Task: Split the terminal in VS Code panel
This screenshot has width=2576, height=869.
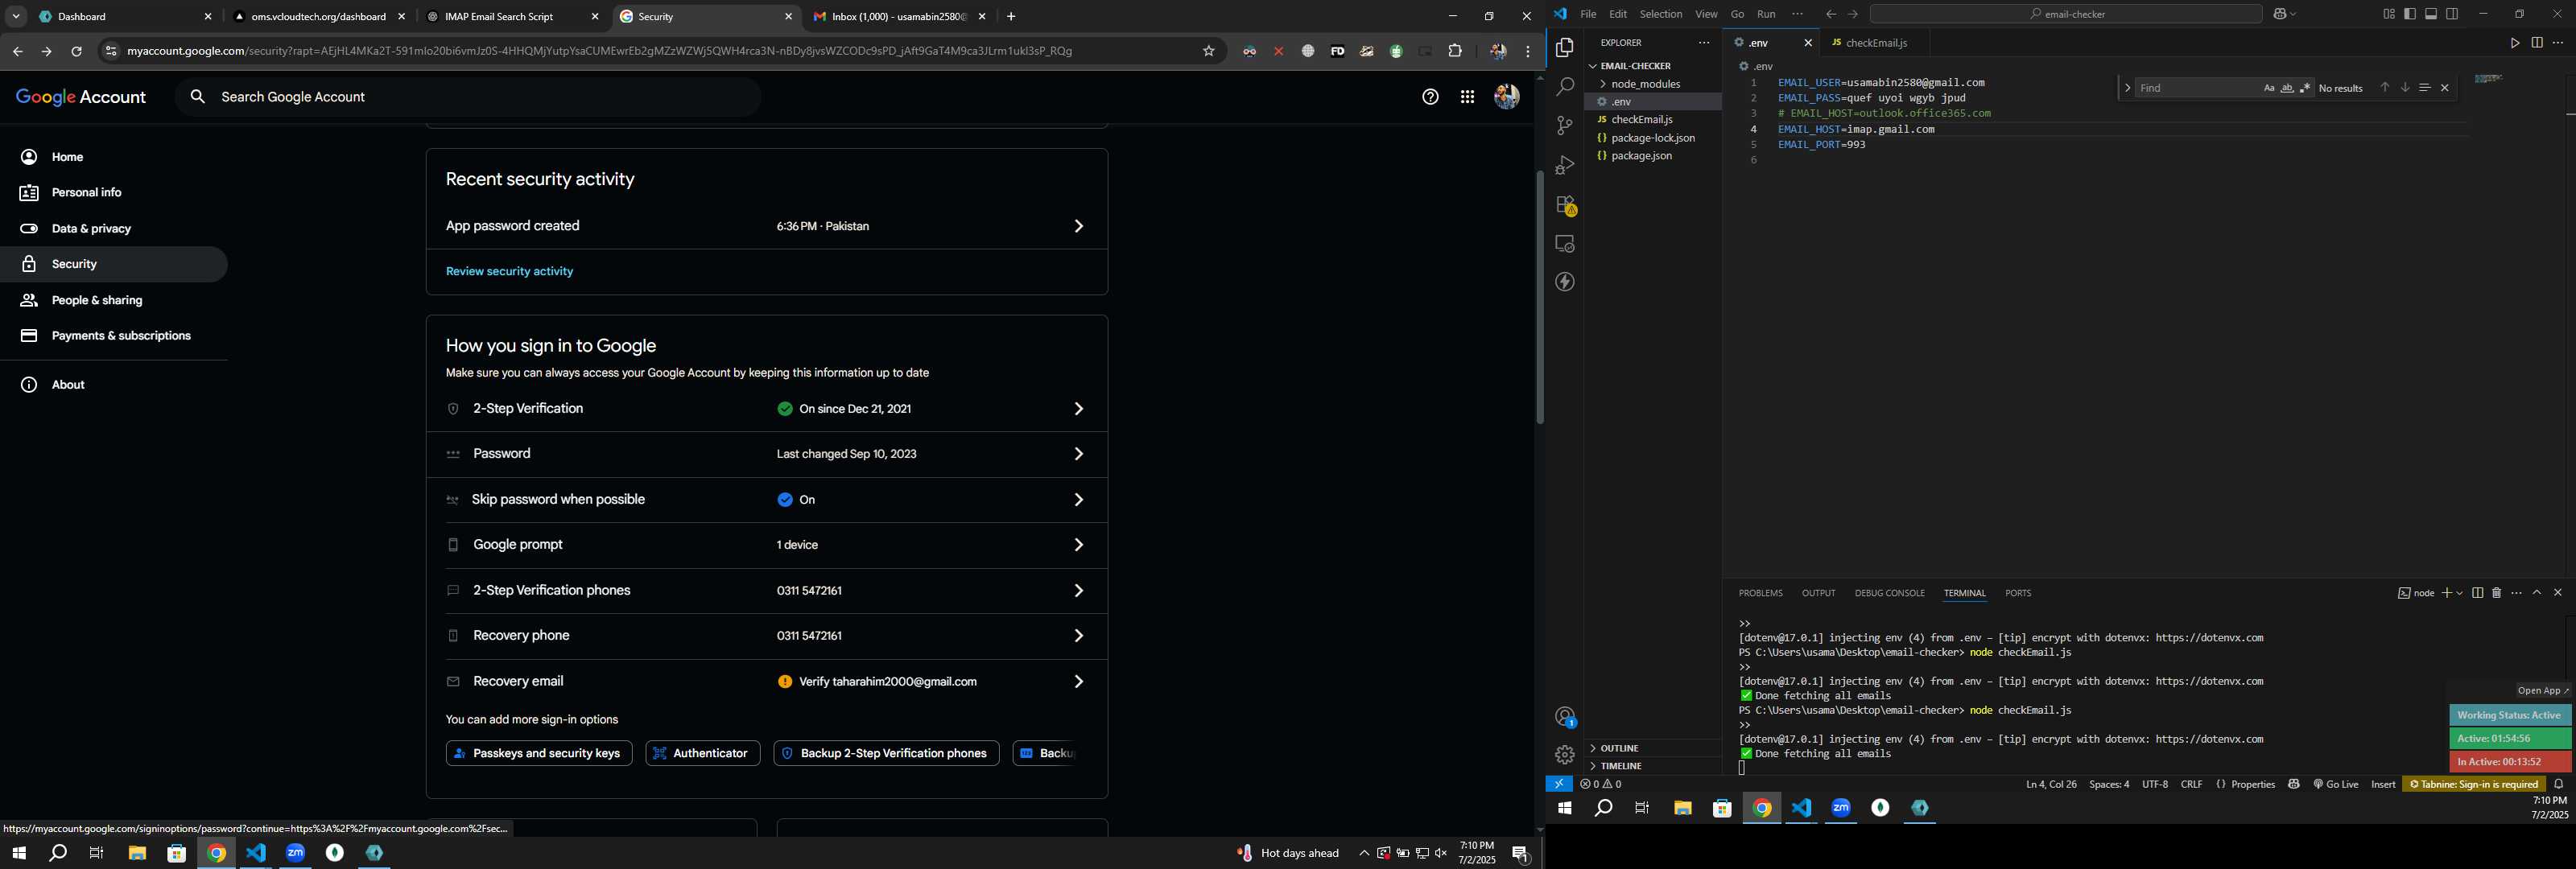Action: (x=2477, y=593)
